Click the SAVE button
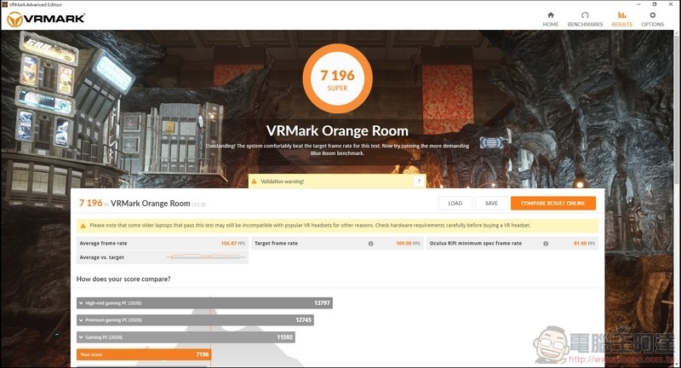 coord(491,204)
